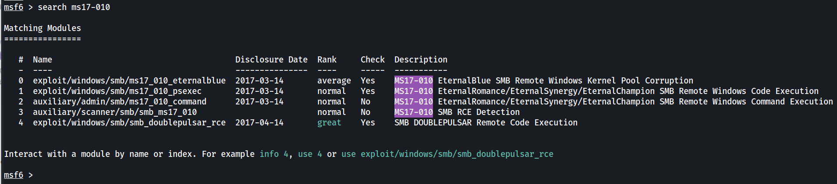The image size is (837, 184).
Task: Click the 'Matching Modules' heading
Action: pos(43,28)
